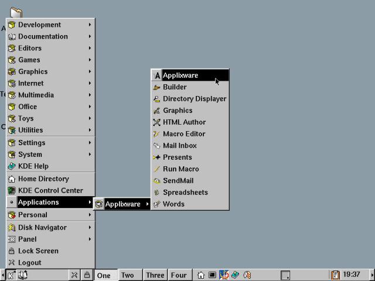Open the window list icon beside K button

click(23, 275)
